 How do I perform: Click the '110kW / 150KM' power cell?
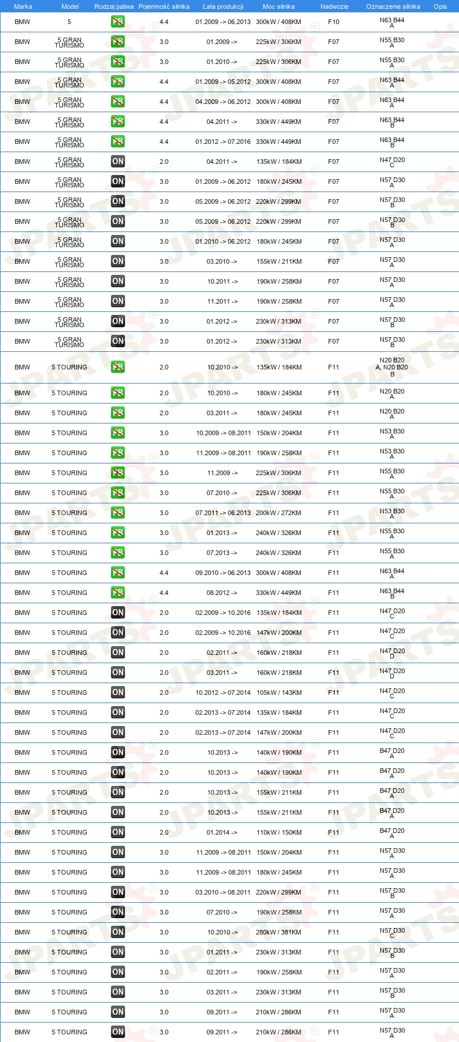[279, 832]
